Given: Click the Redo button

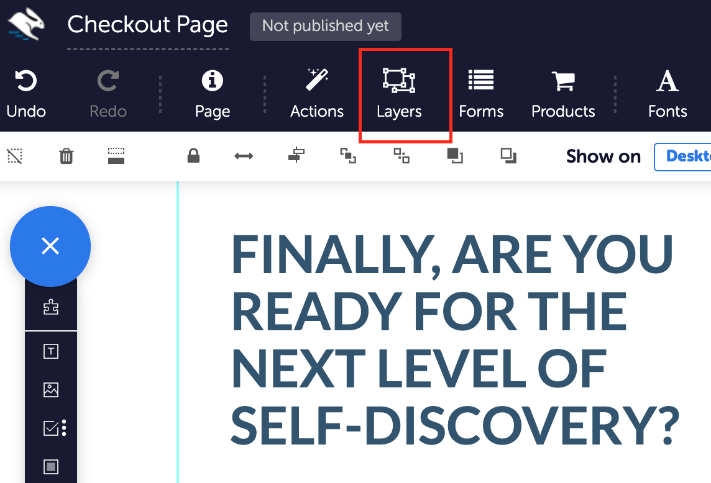Looking at the screenshot, I should click(108, 94).
